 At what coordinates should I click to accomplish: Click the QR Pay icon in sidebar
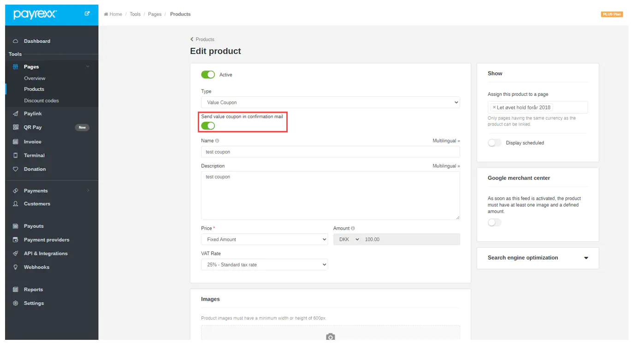pos(15,127)
